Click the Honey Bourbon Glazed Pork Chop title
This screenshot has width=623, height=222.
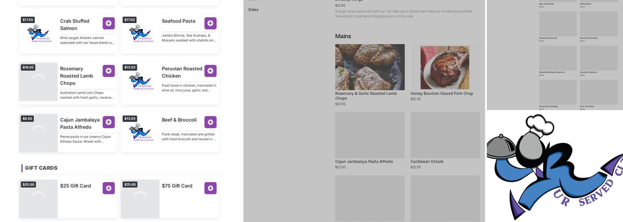(441, 94)
